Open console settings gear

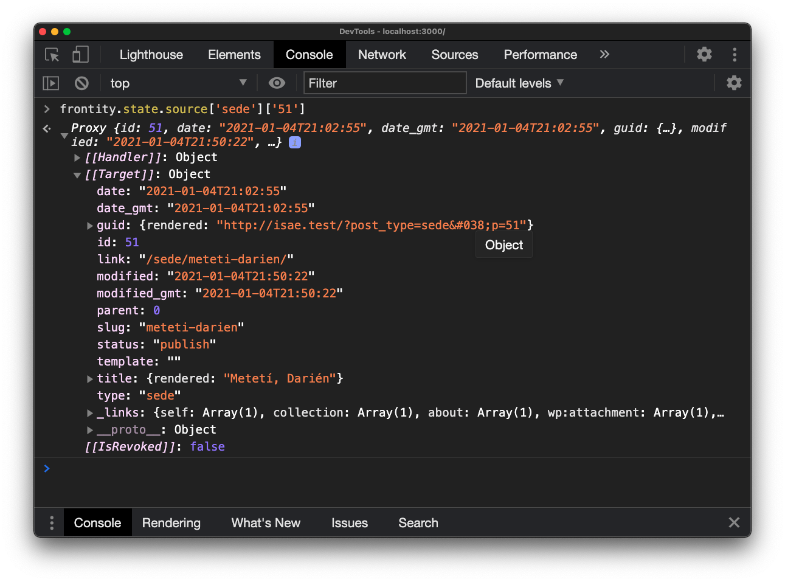tap(734, 83)
